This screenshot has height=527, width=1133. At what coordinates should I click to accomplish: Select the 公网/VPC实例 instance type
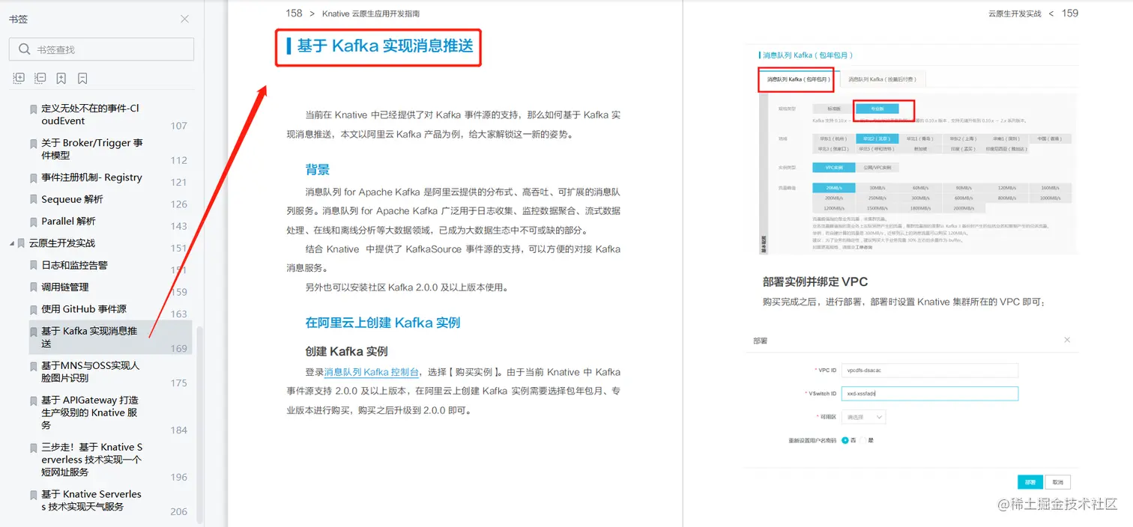coord(877,168)
